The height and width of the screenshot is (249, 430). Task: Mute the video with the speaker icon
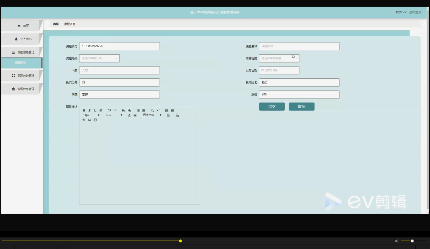click(397, 241)
